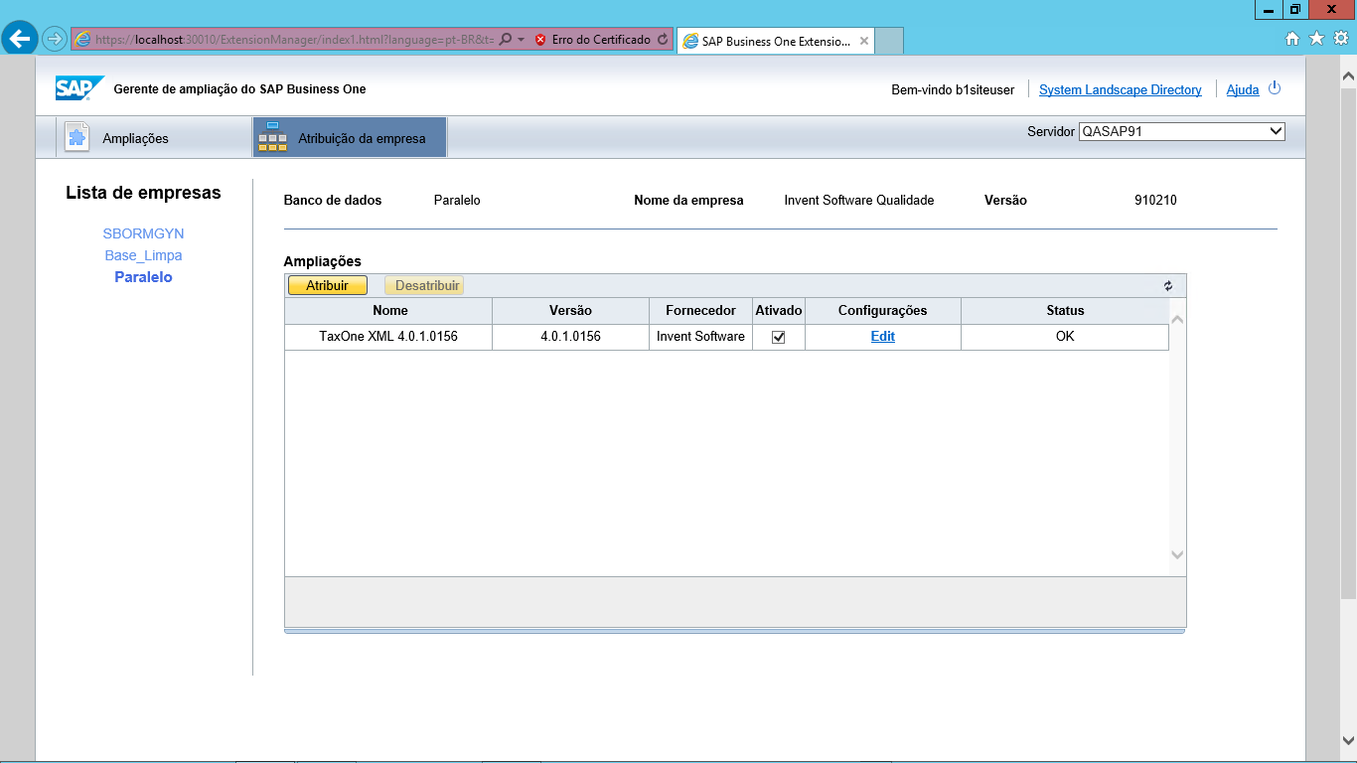Open the Ajuda help link
This screenshot has height=763, width=1357.
[1243, 89]
